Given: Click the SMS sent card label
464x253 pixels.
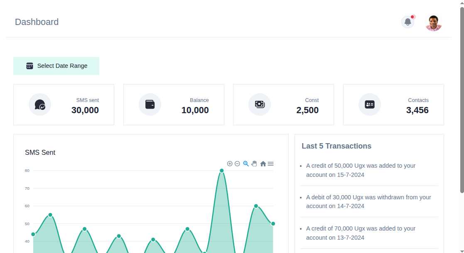Looking at the screenshot, I should (88, 100).
